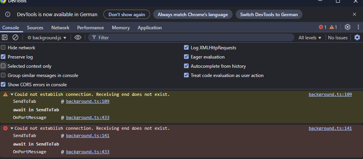Screen dimensions: 363x159
Task: Disable Eager evaluation checkbox
Action: pyautogui.click(x=186, y=57)
